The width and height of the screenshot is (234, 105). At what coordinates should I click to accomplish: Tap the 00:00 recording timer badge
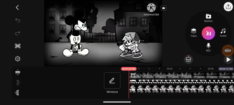(228, 51)
